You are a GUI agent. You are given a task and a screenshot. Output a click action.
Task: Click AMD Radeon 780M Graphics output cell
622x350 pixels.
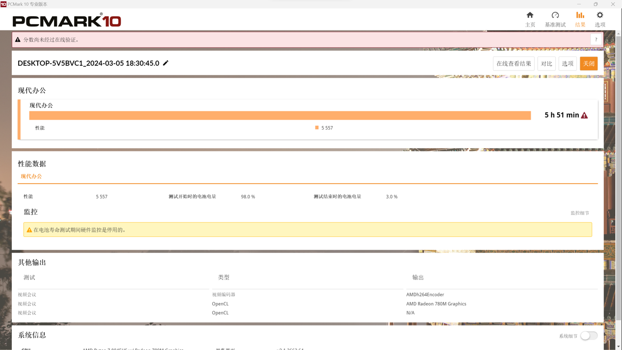436,304
